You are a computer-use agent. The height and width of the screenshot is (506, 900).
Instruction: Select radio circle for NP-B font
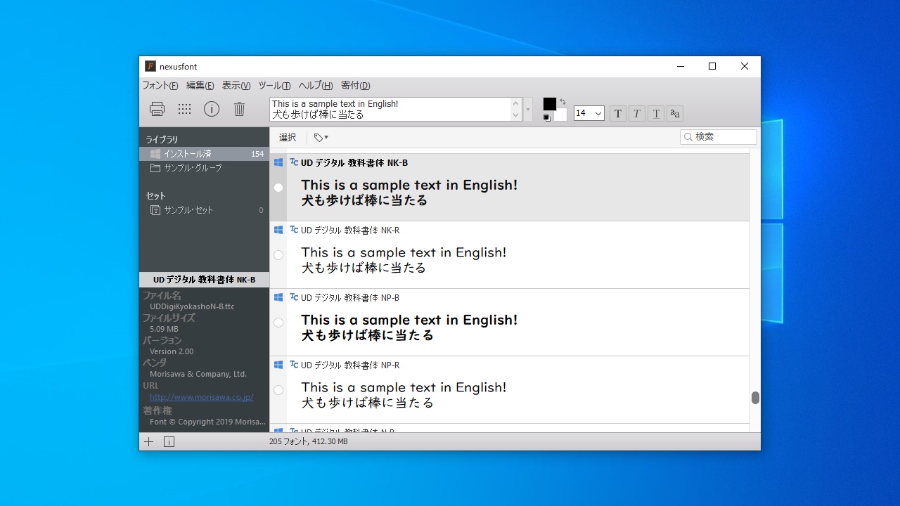coord(278,323)
